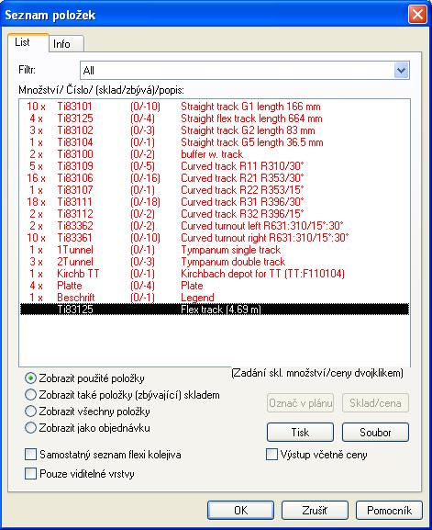Select Zobrazit jako objednávku radio button

pos(30,428)
